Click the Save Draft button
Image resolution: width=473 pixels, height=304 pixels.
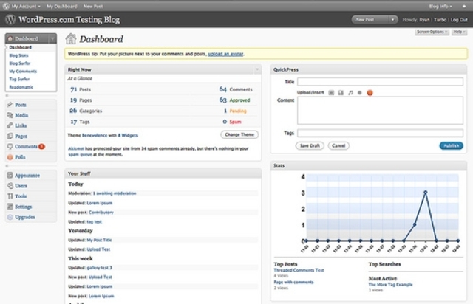(x=310, y=146)
